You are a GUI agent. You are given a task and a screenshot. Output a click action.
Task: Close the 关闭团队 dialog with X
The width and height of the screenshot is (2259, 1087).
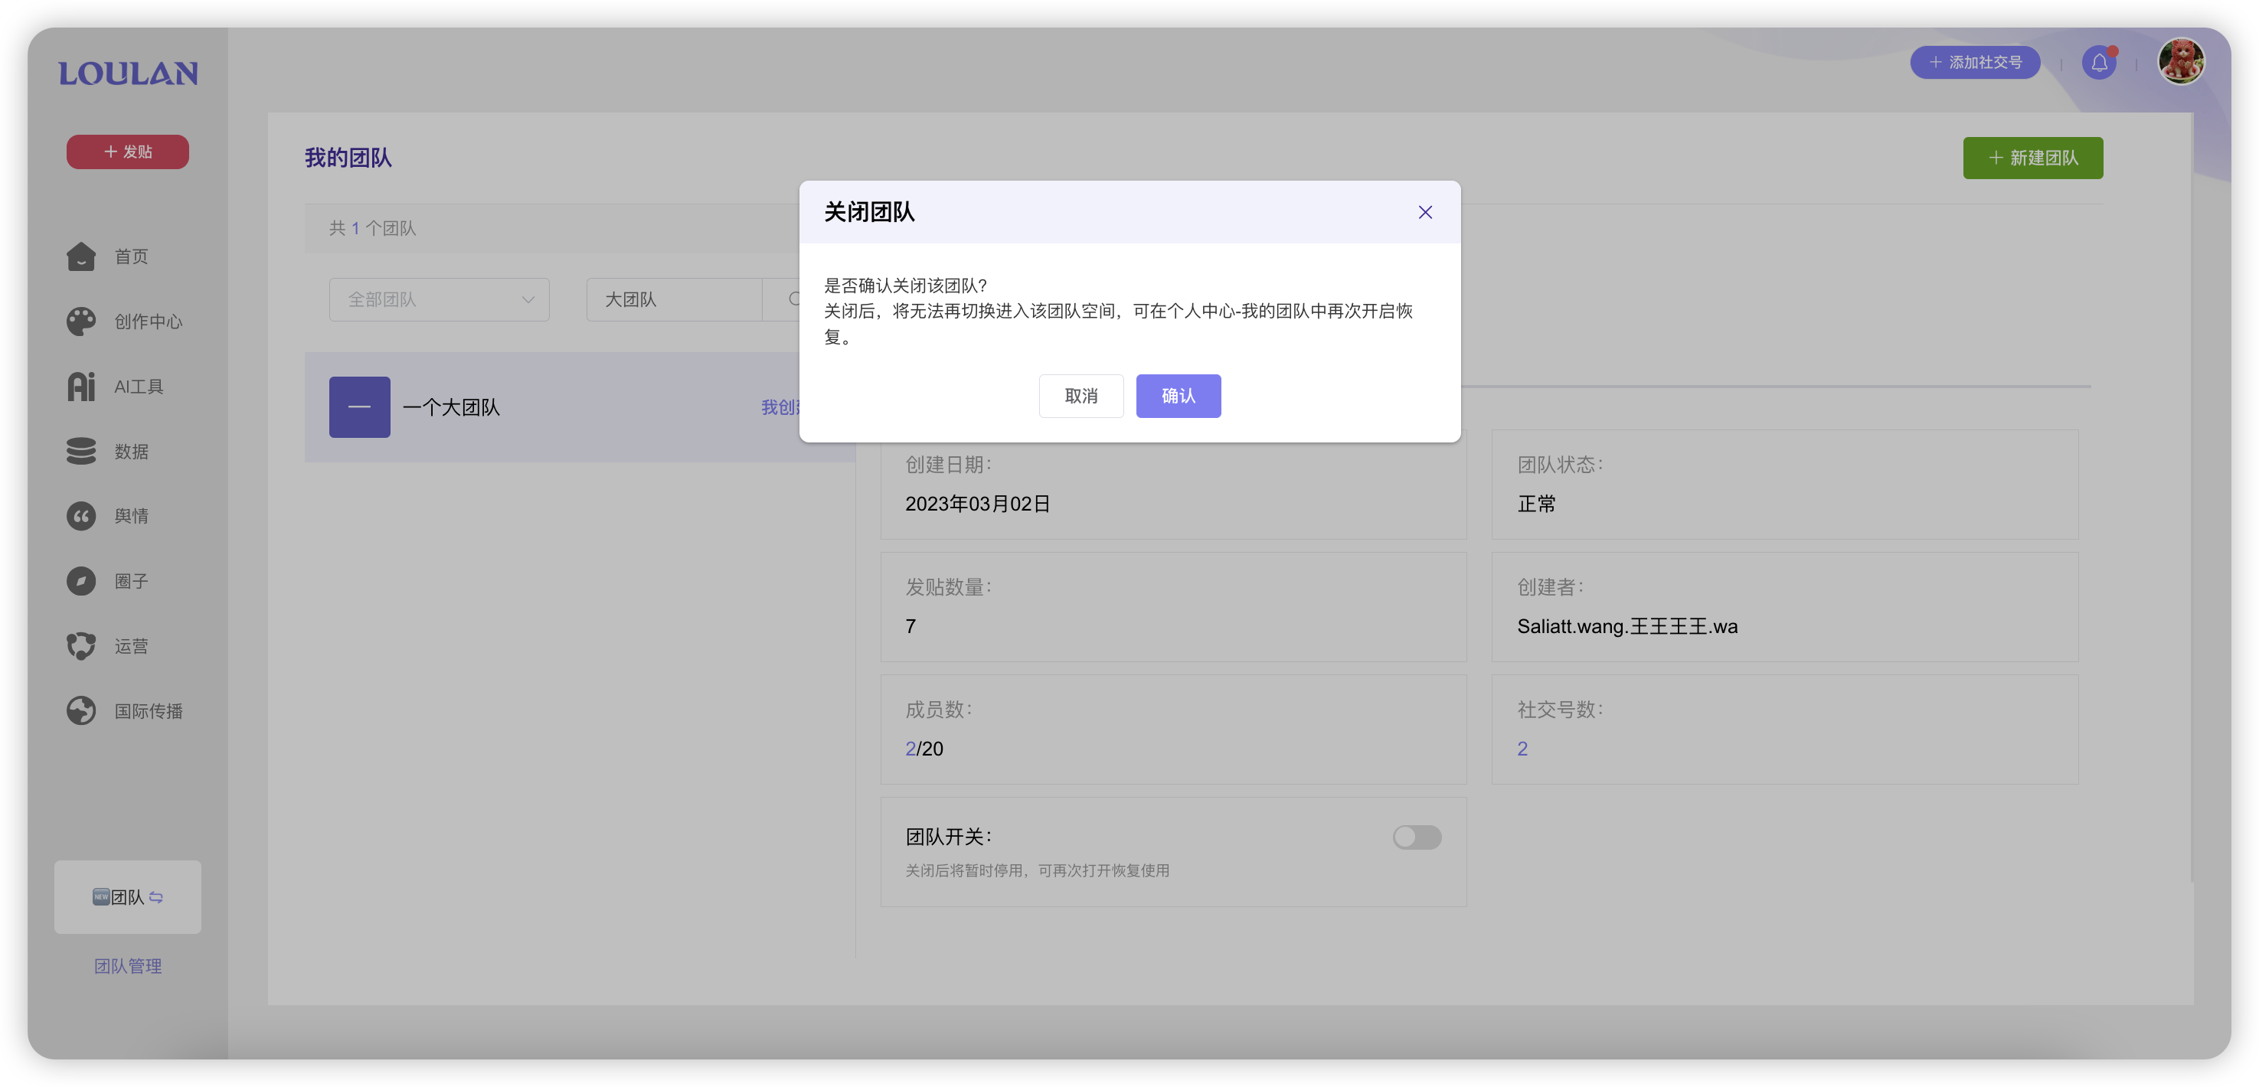pos(1425,212)
